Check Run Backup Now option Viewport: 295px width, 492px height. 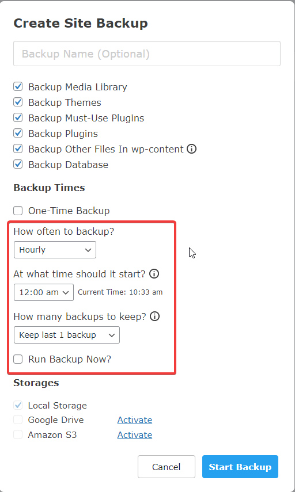(18, 359)
